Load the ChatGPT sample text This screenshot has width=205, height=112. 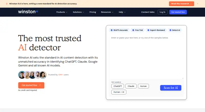point(118,86)
